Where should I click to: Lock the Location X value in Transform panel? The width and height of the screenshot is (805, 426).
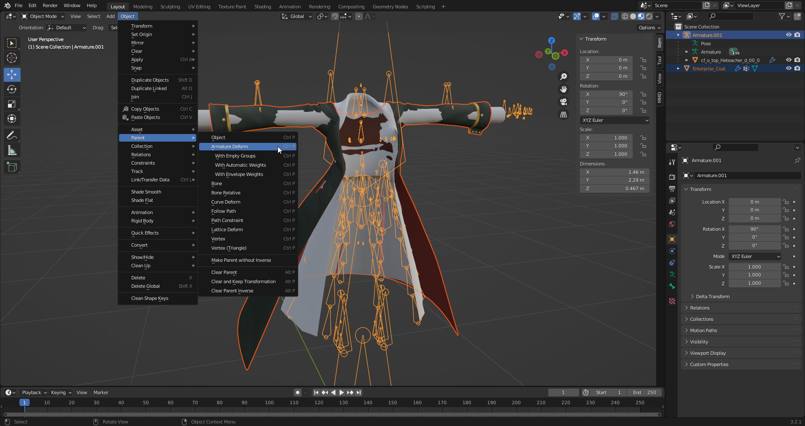pos(643,59)
